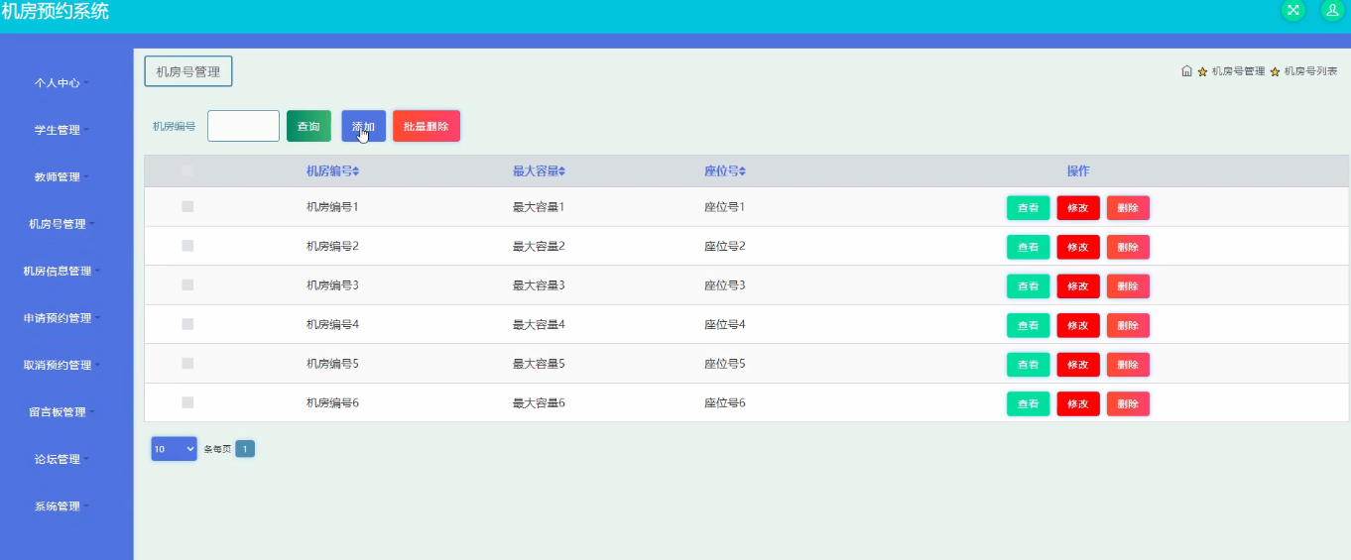Expand the 个人中心 sidebar menu
Image resolution: width=1351 pixels, height=560 pixels.
[61, 83]
